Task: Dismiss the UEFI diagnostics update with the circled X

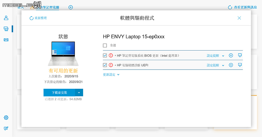Action: click(231, 65)
